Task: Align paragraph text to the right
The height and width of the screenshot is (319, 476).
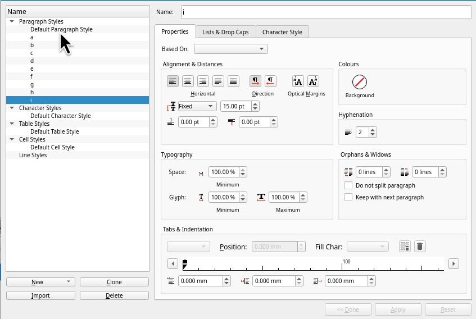Action: (x=203, y=81)
